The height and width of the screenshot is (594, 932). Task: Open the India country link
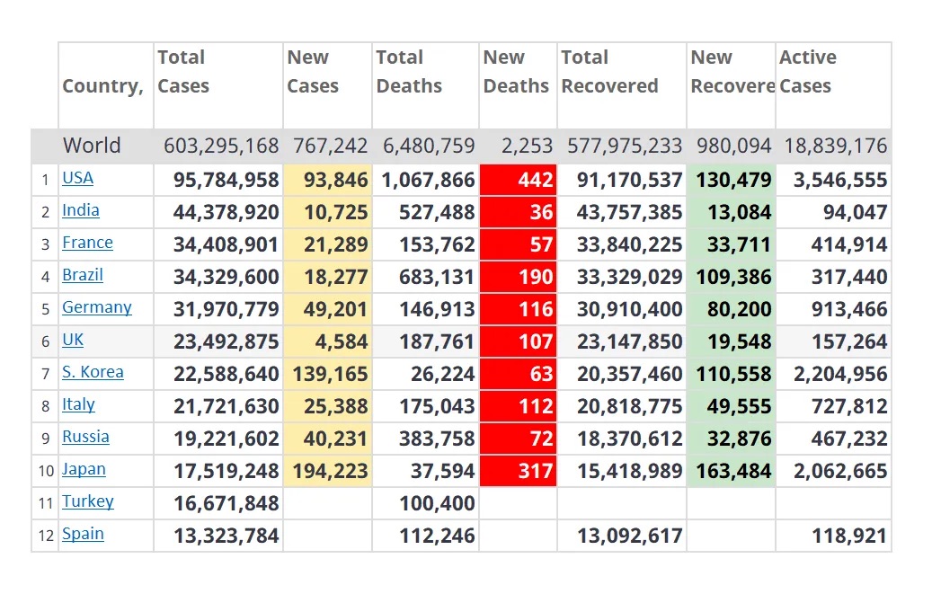click(x=81, y=210)
